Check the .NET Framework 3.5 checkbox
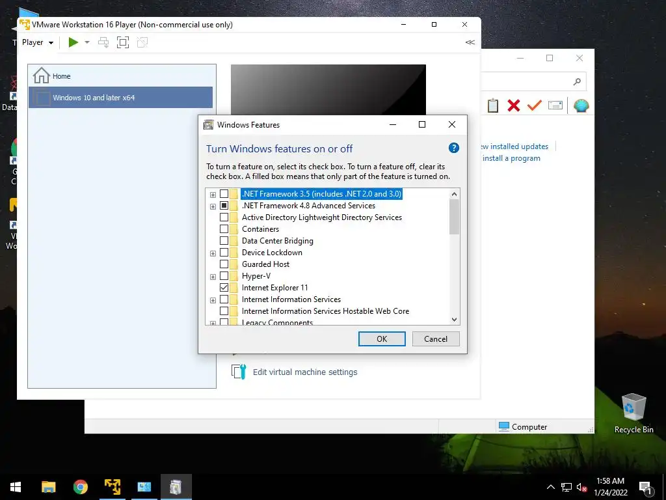Image resolution: width=666 pixels, height=500 pixels. click(x=224, y=194)
